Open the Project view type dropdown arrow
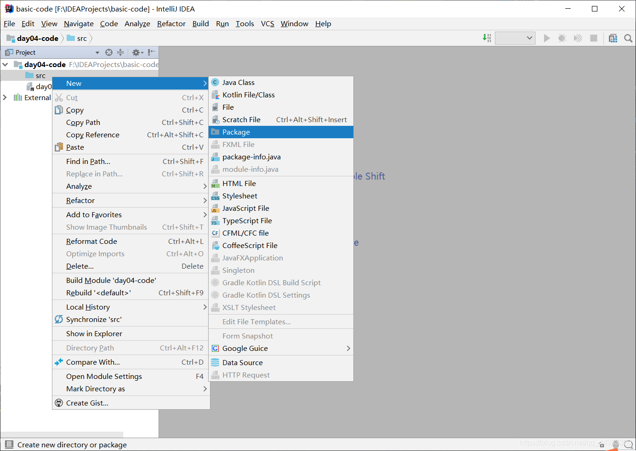636x451 pixels. (97, 53)
